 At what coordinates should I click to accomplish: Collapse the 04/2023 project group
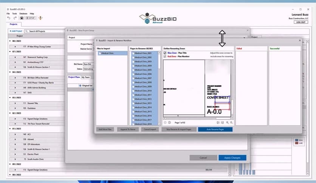(10, 72)
